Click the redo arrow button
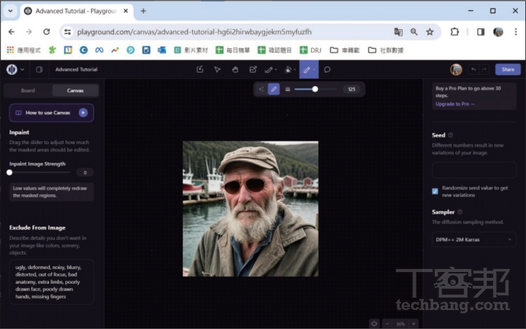The image size is (526, 329). [484, 69]
